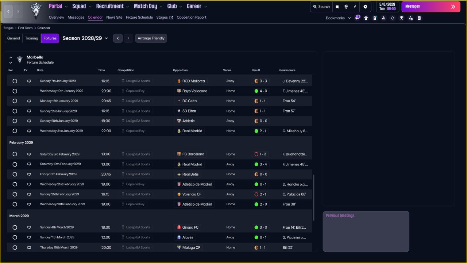The width and height of the screenshot is (467, 263).
Task: Expand the Career menu dropdown
Action: [206, 7]
